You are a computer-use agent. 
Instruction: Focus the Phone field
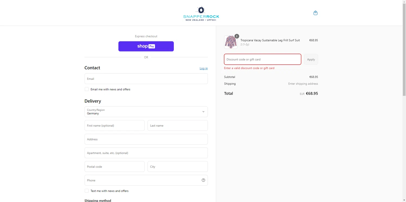(x=146, y=180)
